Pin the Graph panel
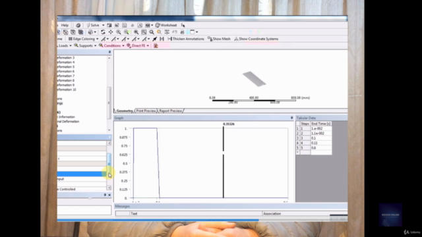Image resolution: width=422 pixels, height=237 pixels. pyautogui.click(x=291, y=118)
